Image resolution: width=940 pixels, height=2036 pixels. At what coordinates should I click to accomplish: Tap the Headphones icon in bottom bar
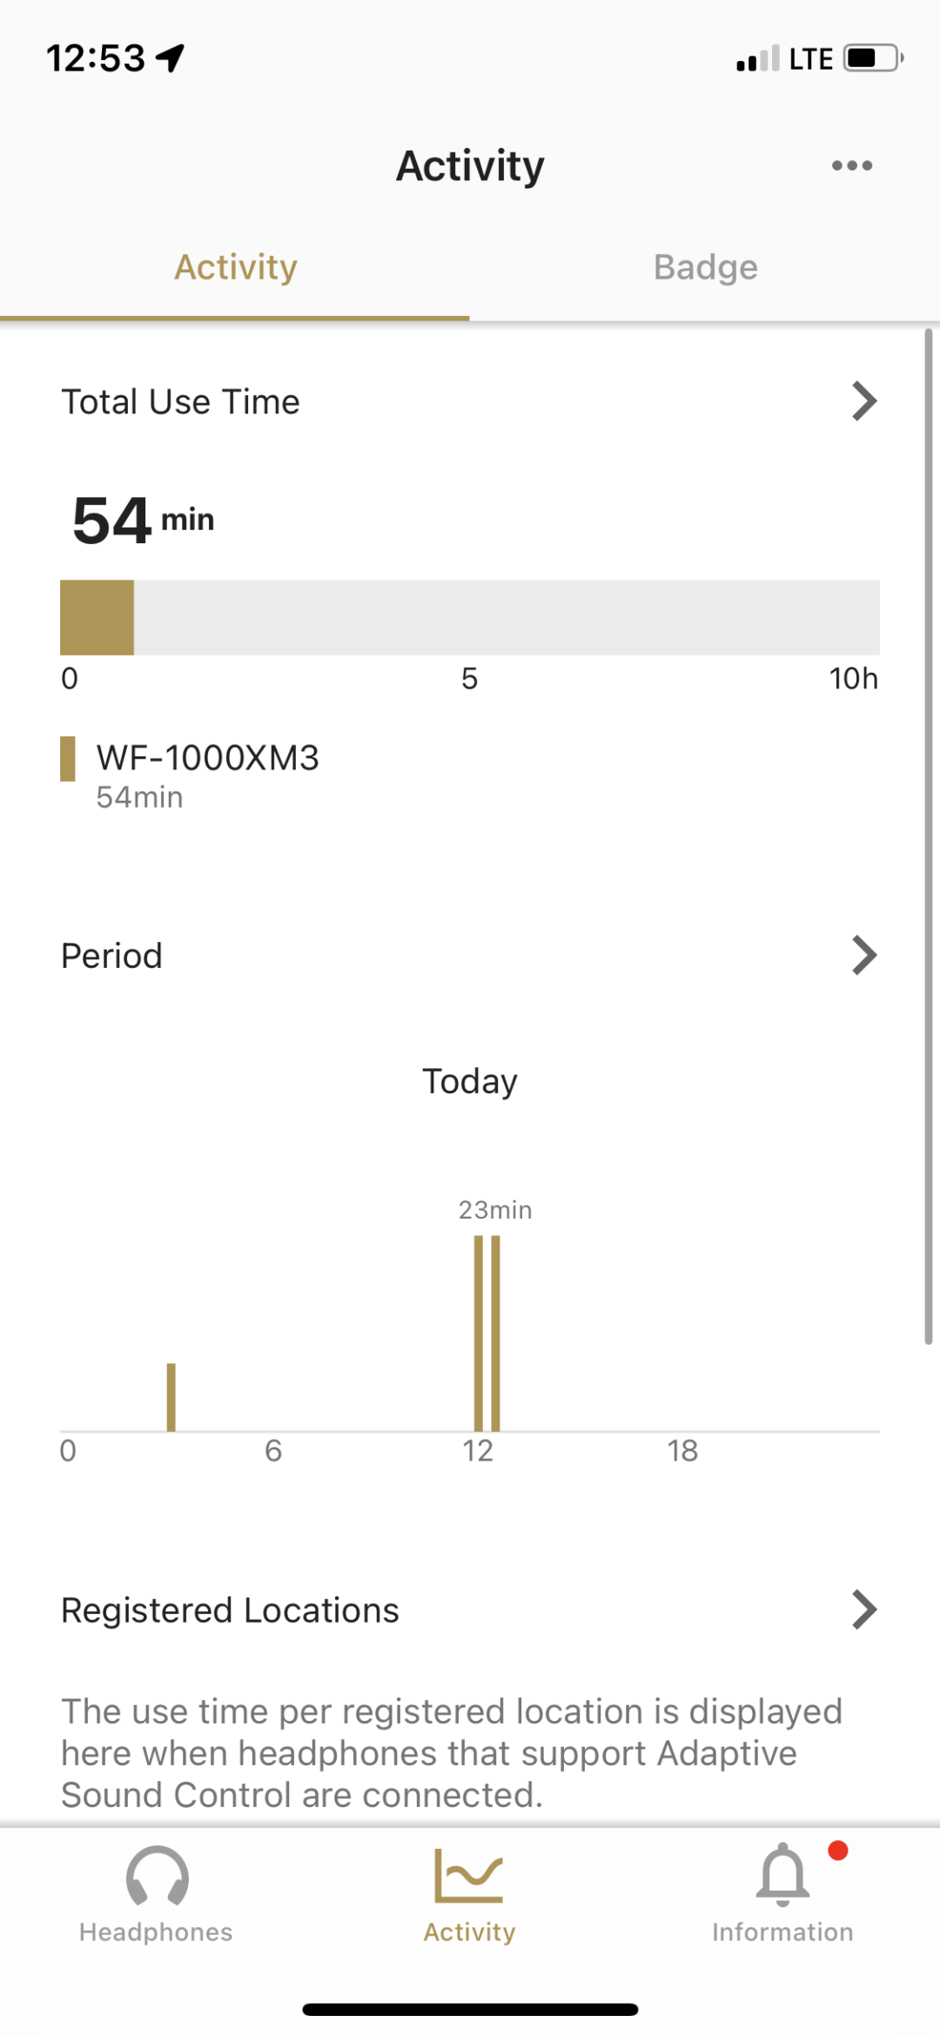pos(157,1878)
